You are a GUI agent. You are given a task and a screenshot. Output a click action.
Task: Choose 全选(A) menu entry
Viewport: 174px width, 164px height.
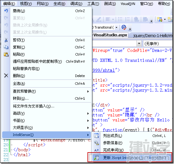pyautogui.click(x=47, y=84)
